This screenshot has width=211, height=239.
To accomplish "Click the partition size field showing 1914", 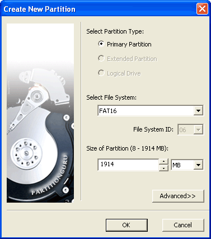I will [128, 165].
